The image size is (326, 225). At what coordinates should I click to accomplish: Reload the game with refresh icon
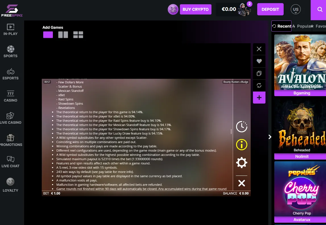coord(259,85)
